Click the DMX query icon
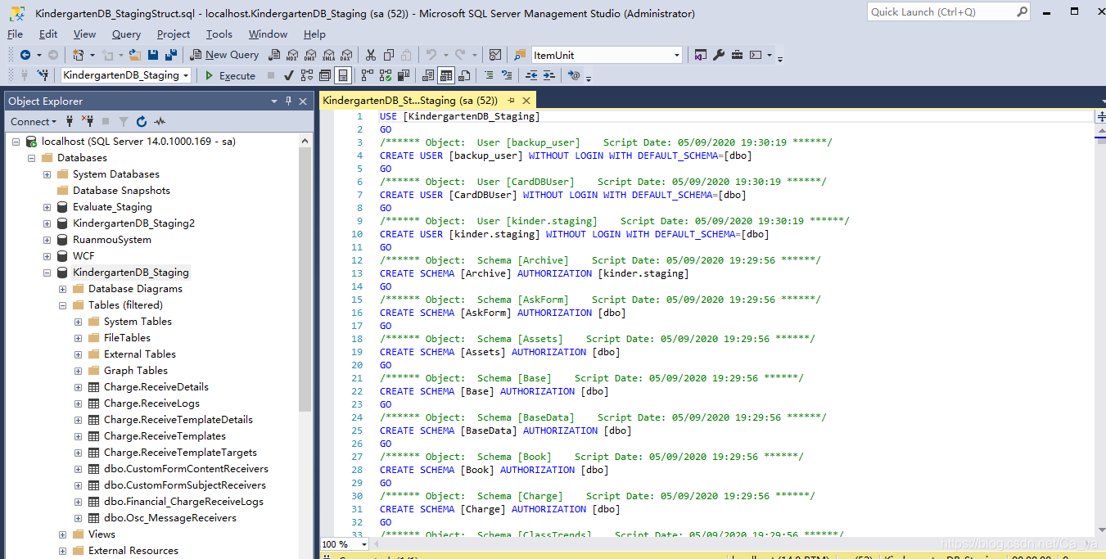Screen dimensions: 1106x559 pyautogui.click(x=310, y=55)
